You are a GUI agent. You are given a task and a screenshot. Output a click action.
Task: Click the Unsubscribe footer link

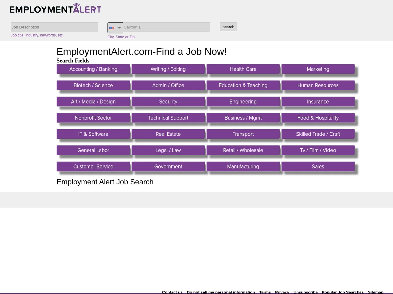(x=305, y=292)
